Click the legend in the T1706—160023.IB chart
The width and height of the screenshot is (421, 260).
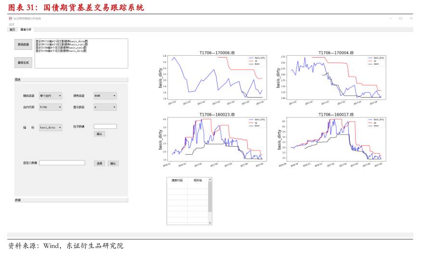coord(257,123)
